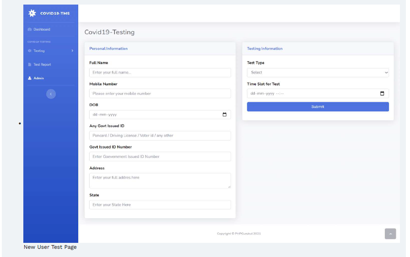Click the 'Covid19-Testing' page heading
The image size is (410, 257).
point(109,32)
